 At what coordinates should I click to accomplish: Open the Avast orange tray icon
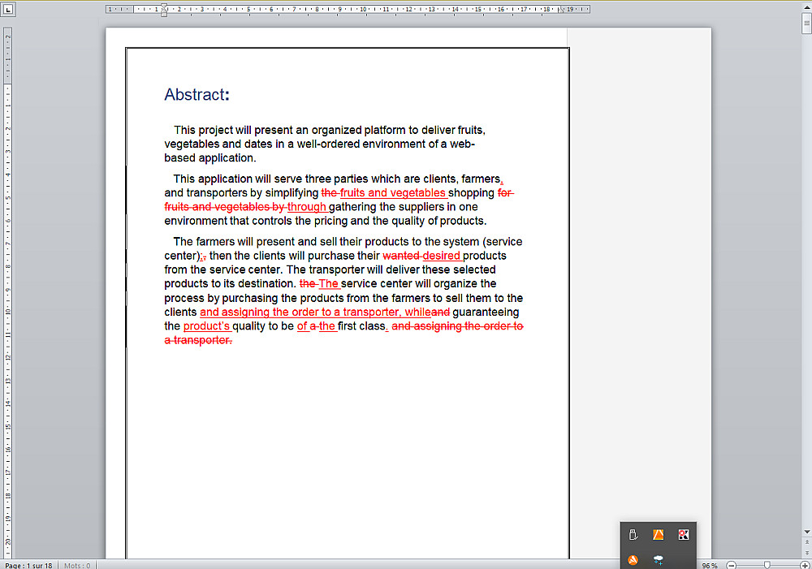click(633, 560)
